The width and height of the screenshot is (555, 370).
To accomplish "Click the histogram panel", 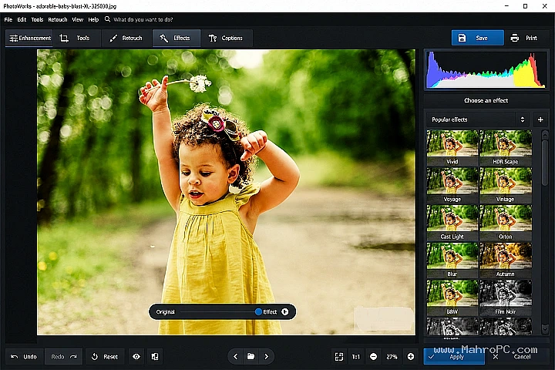I will 486,69.
